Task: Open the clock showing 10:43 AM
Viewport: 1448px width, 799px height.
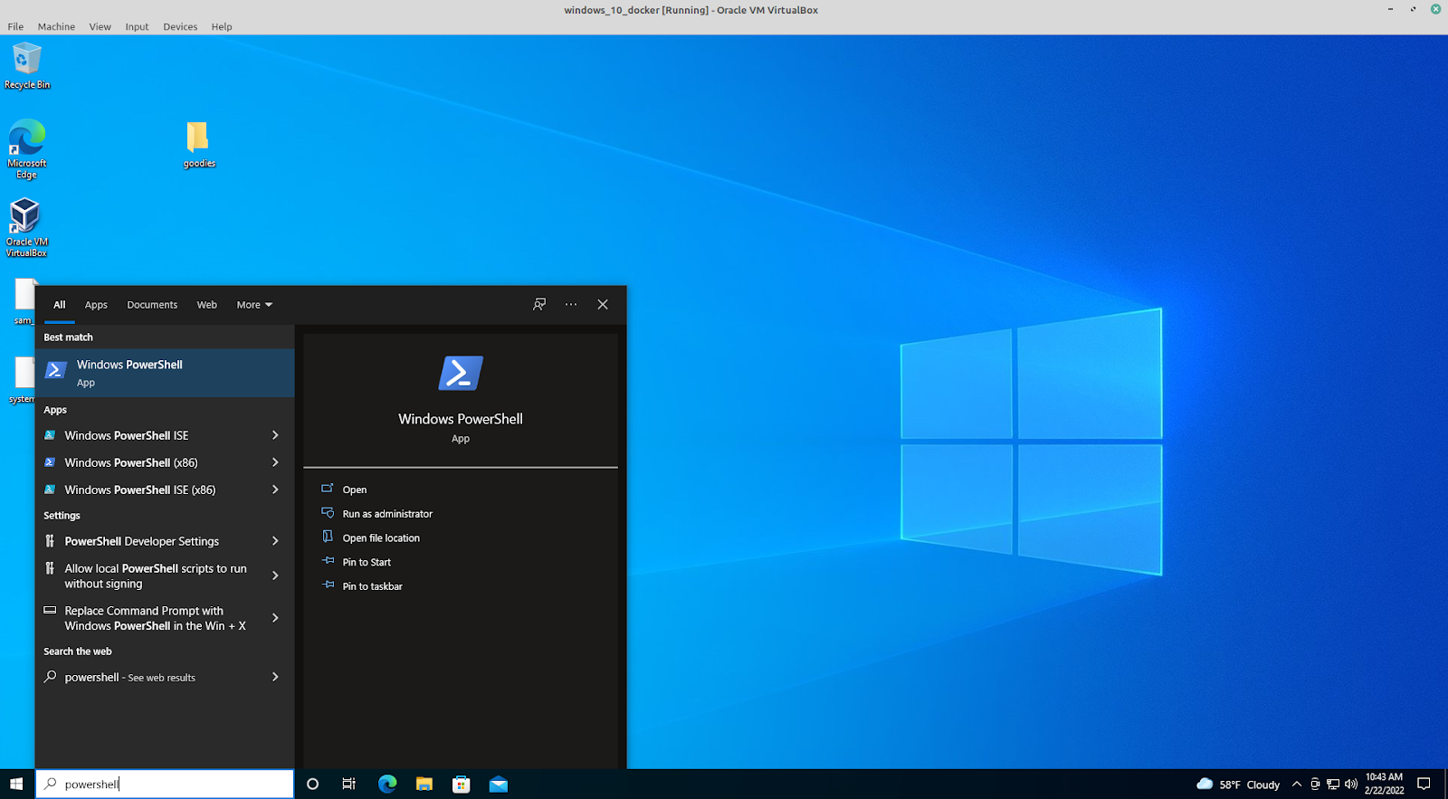Action: tap(1384, 784)
